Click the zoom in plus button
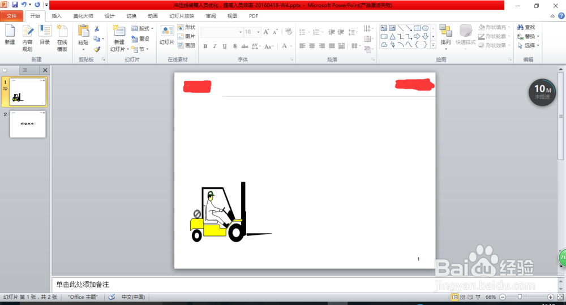The height and width of the screenshot is (305, 566). (551, 297)
